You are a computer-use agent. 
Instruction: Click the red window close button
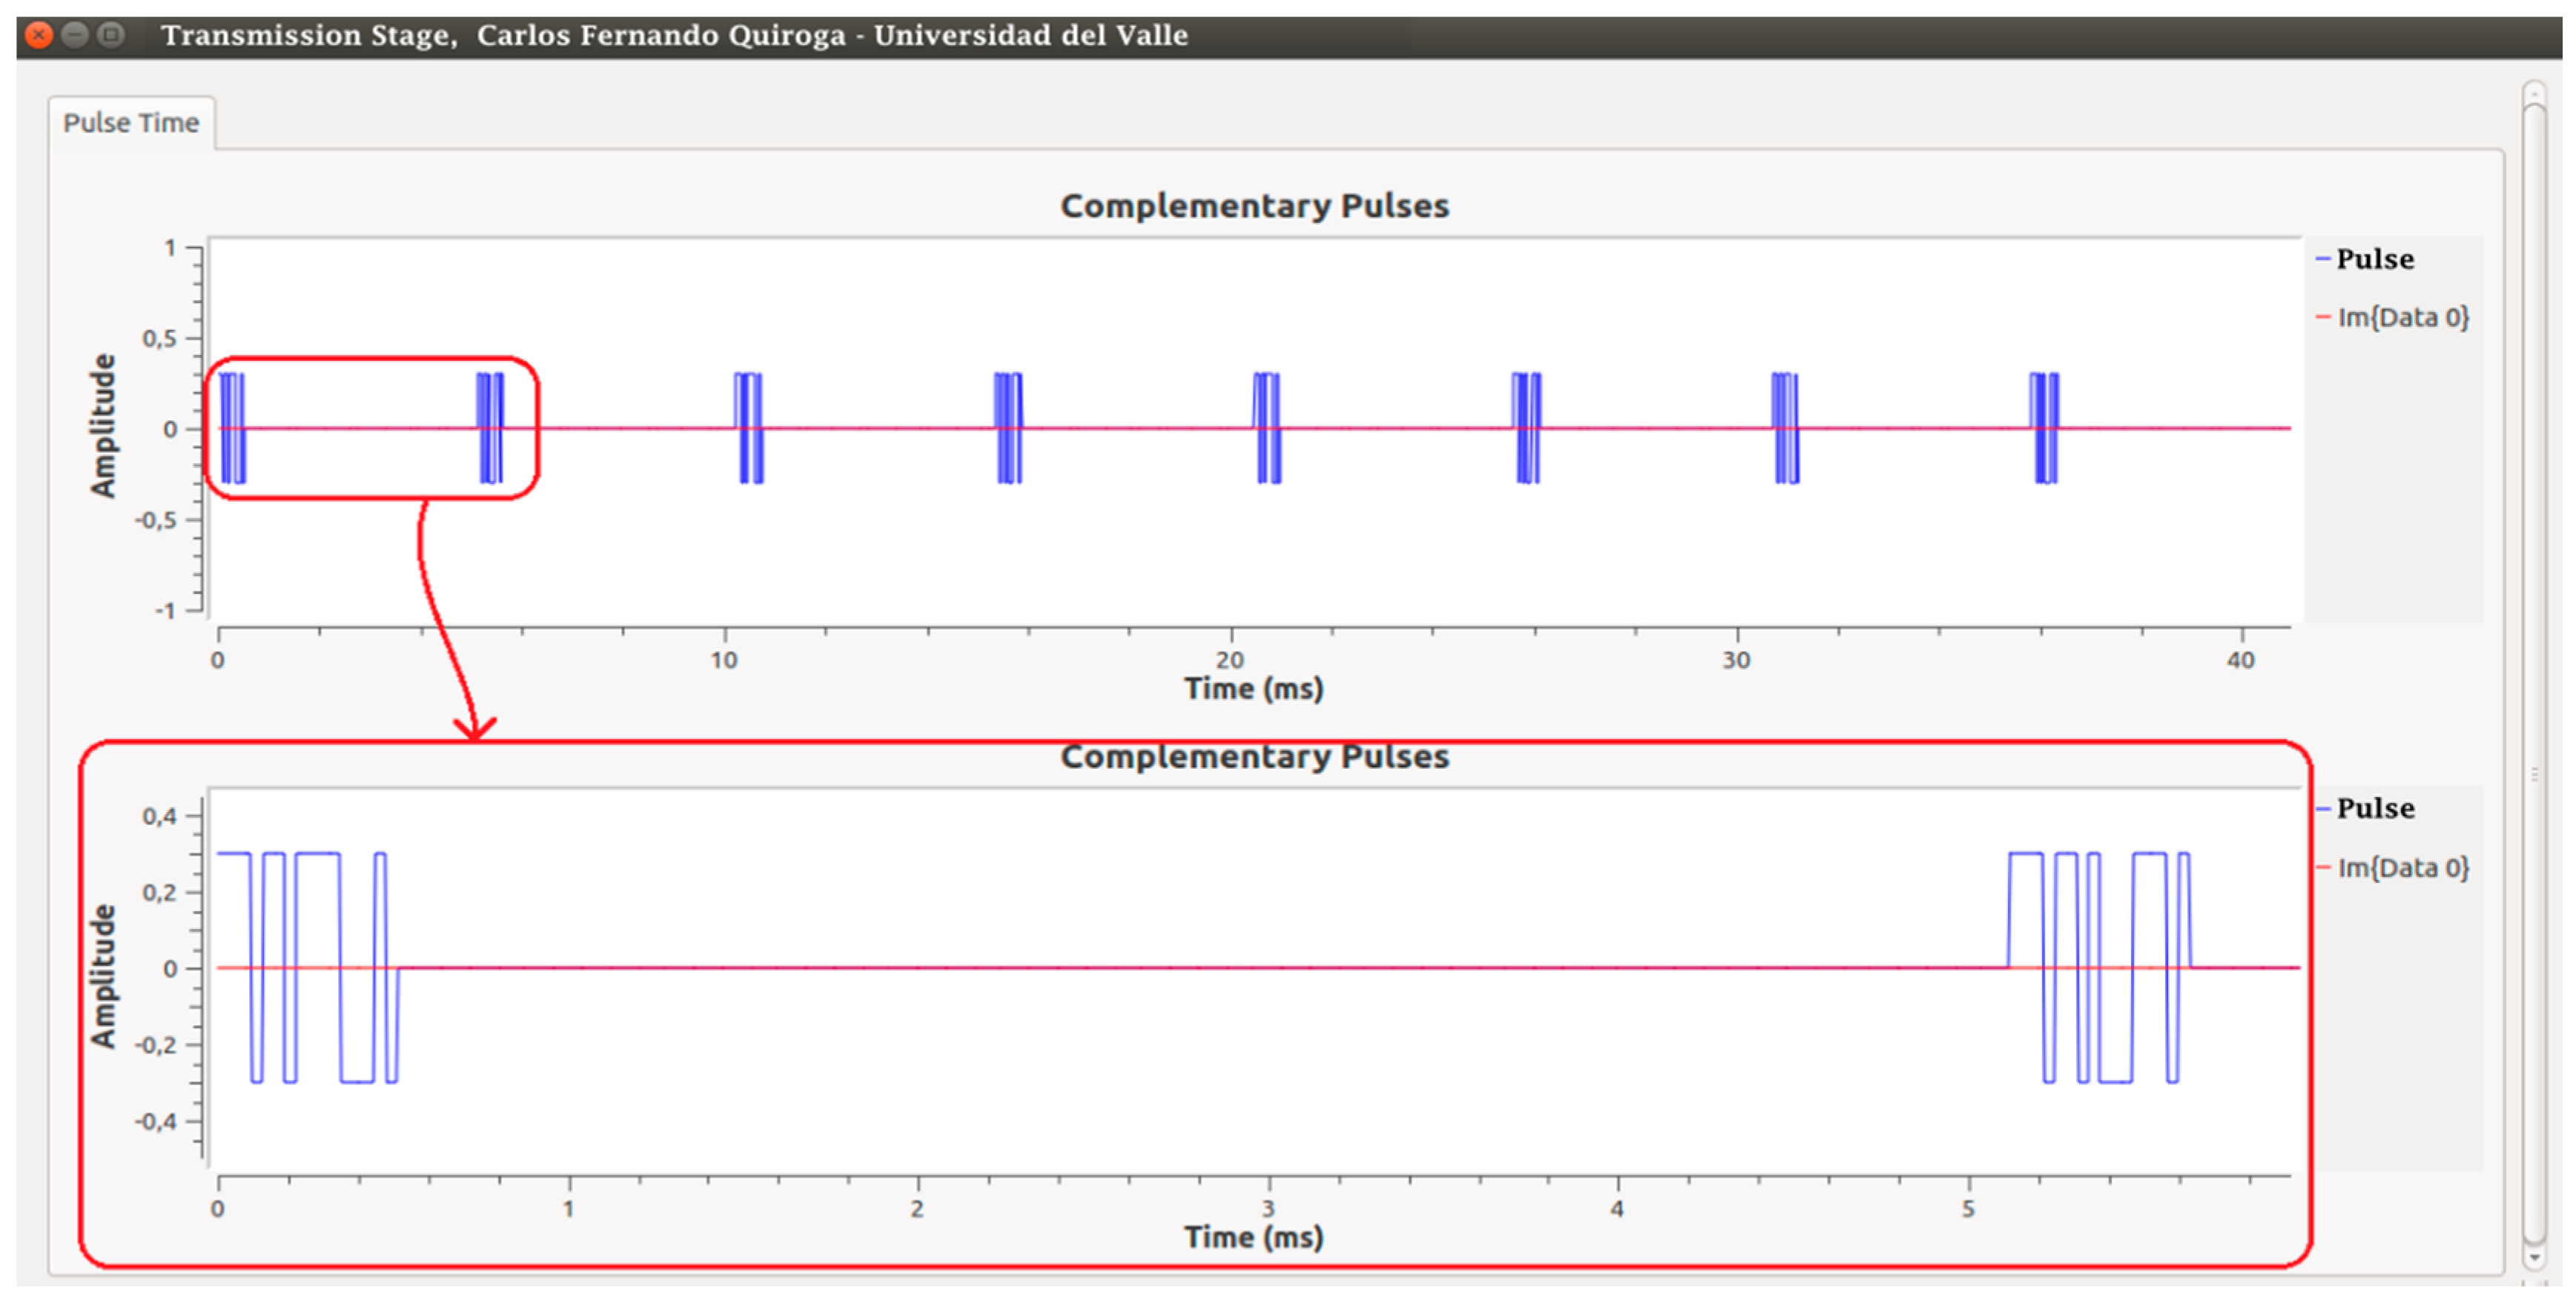38,36
